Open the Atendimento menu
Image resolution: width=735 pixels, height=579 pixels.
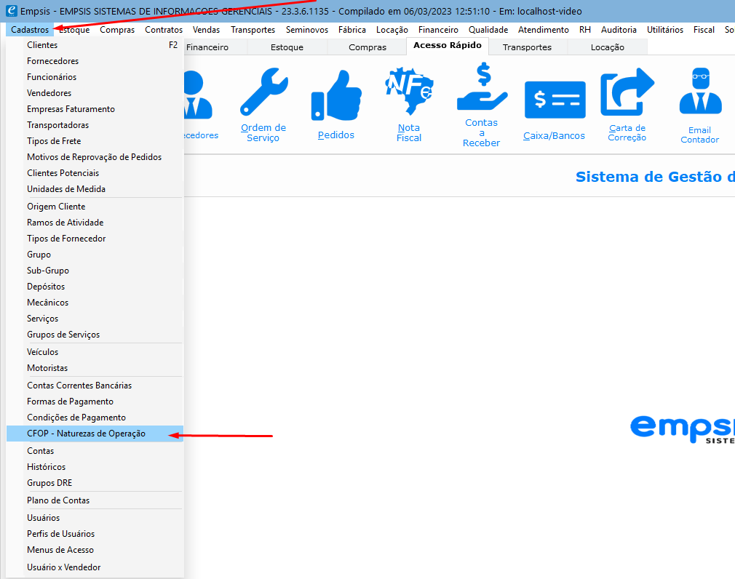coord(544,30)
